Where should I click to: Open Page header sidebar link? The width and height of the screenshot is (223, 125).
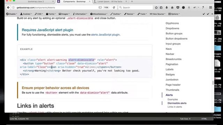(173, 85)
